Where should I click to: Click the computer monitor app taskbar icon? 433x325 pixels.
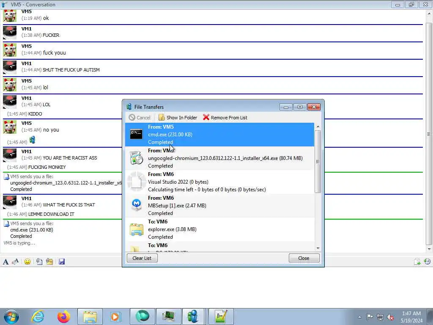pyautogui.click(x=168, y=317)
